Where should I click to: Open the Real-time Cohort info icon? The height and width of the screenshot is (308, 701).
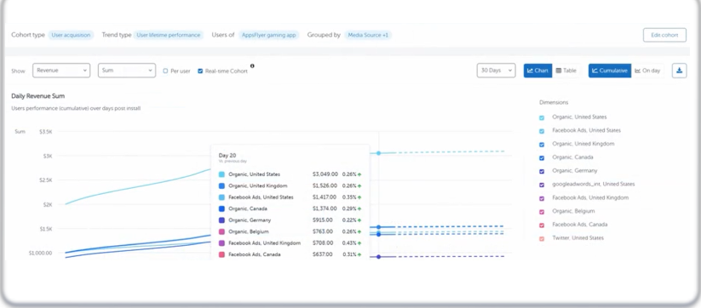[252, 66]
